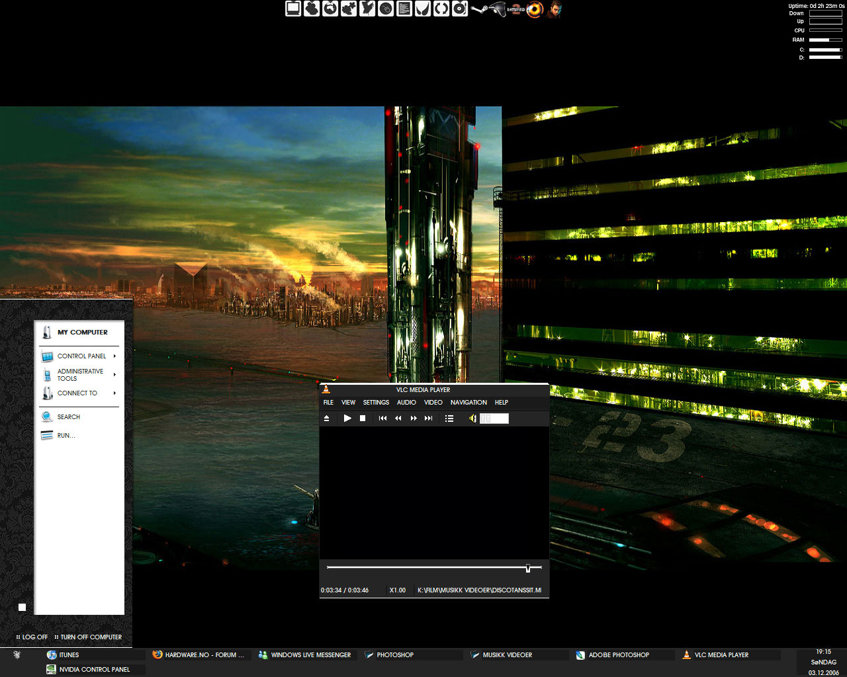This screenshot has height=677, width=847.
Task: Launch Battlefield 2 from the dock
Action: 515,9
